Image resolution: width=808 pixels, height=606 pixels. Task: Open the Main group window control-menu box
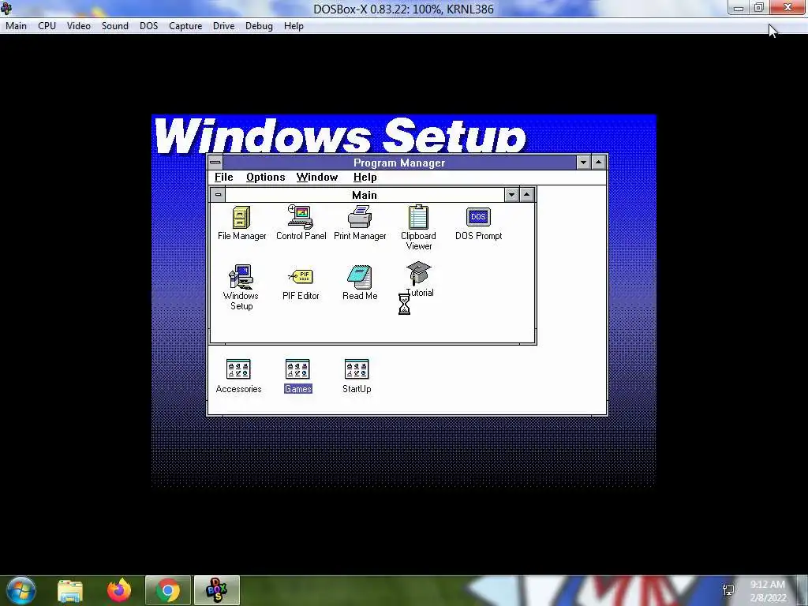[x=218, y=195]
